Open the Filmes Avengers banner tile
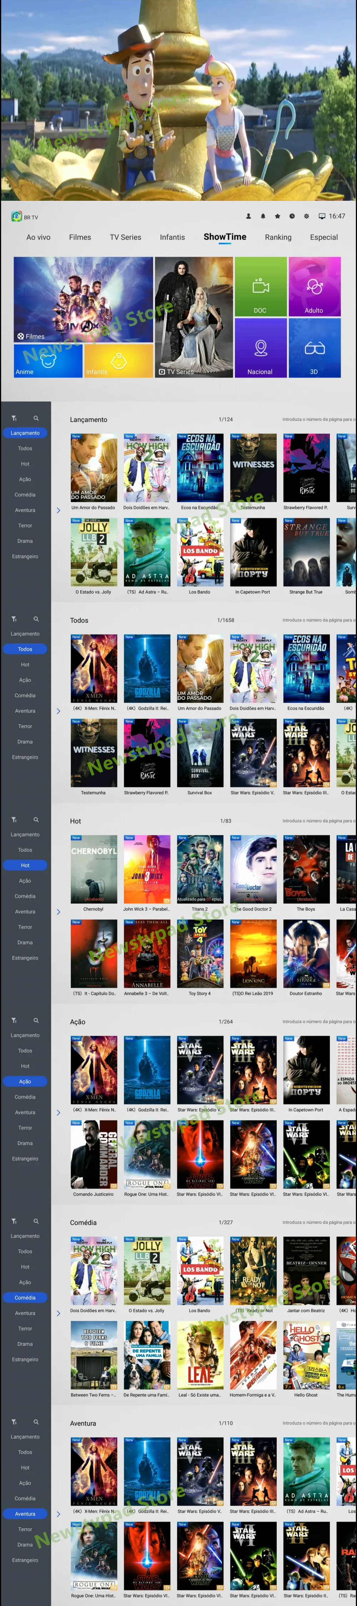 click(x=84, y=300)
